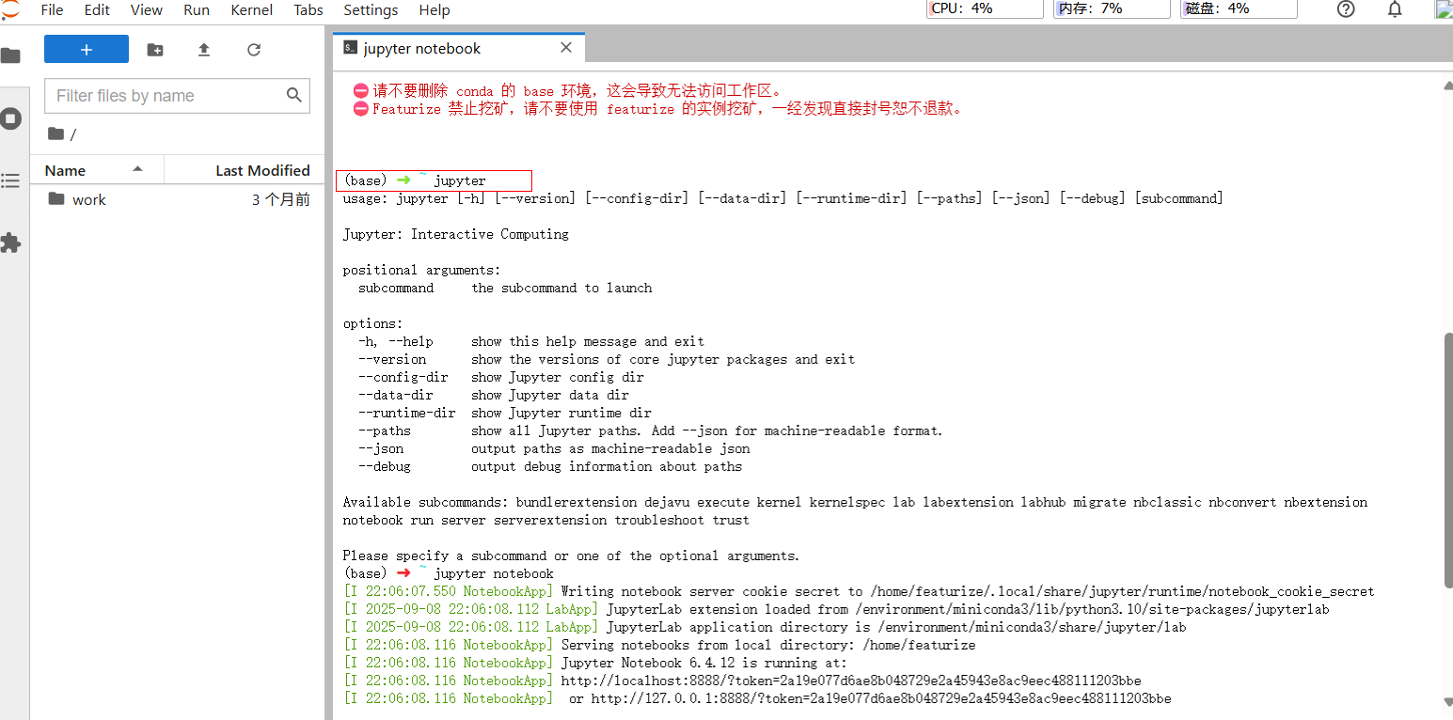
Task: Open the Edit menu
Action: (97, 10)
